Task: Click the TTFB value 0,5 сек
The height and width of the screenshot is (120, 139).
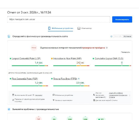Action: (80, 83)
